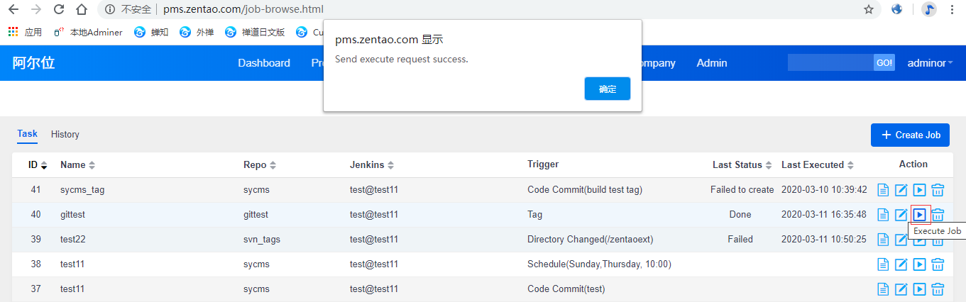Open the Admin navigation menu

pyautogui.click(x=712, y=63)
